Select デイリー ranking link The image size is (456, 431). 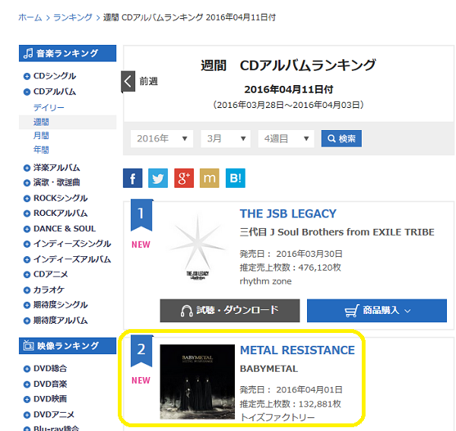(x=49, y=108)
